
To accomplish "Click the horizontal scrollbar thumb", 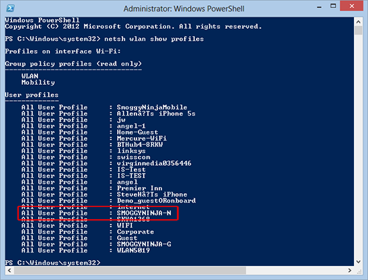I will (130, 271).
